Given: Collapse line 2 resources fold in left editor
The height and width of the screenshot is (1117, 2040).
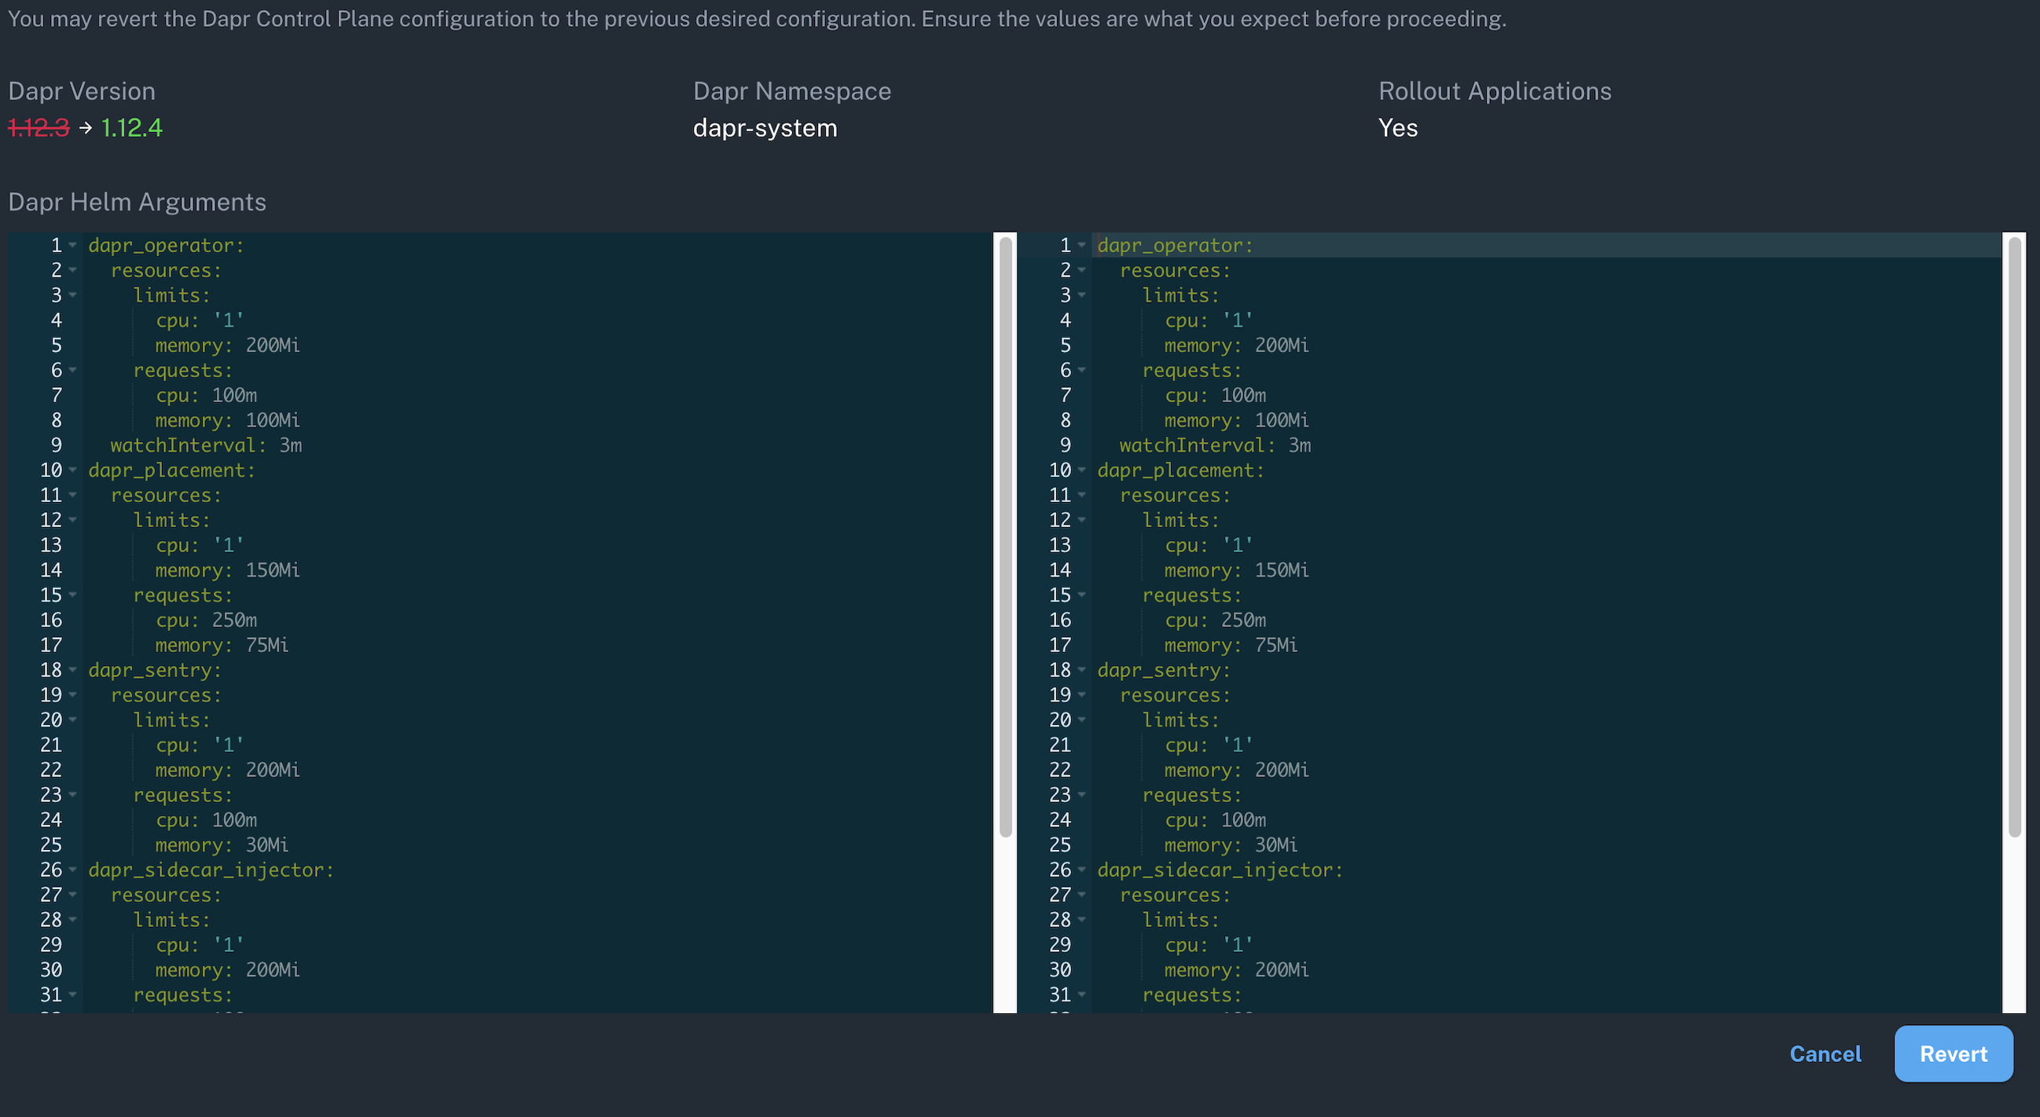Looking at the screenshot, I should 73,270.
